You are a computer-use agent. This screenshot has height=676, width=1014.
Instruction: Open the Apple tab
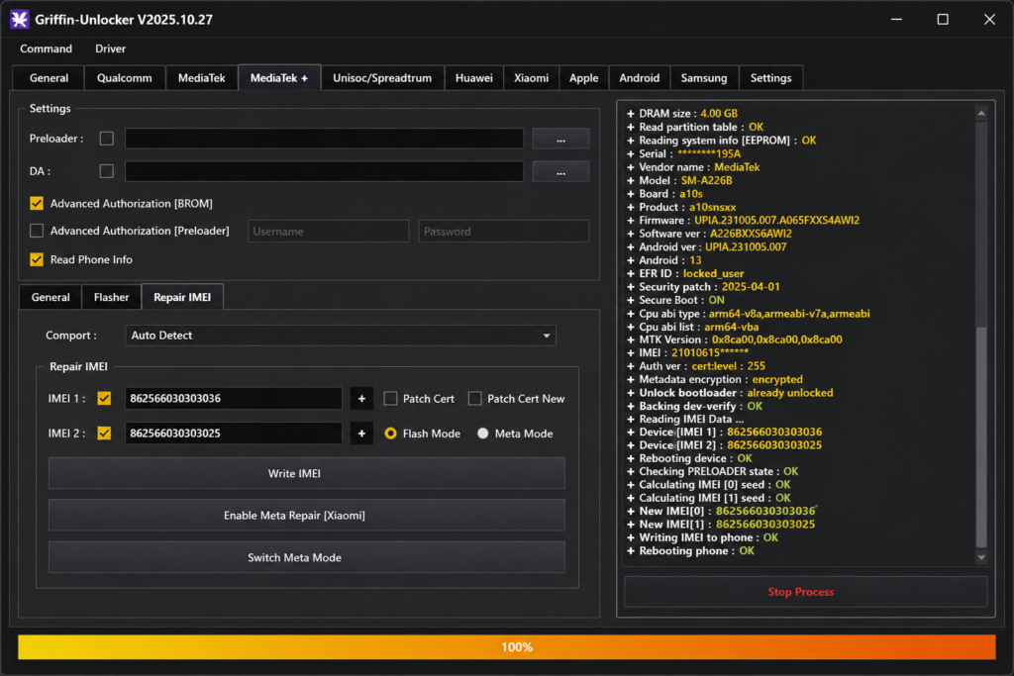584,78
